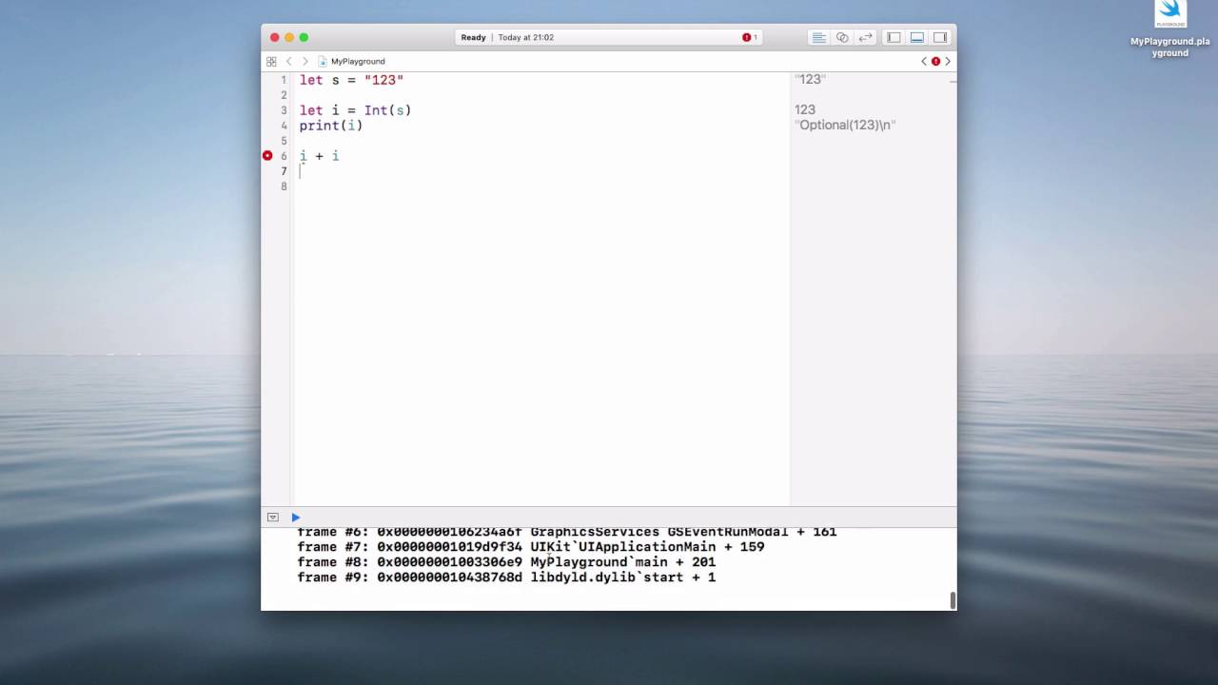
Task: Click the jump bar red error icon
Action: point(935,61)
